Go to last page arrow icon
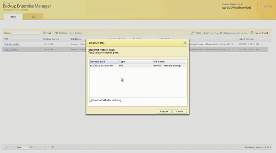This screenshot has height=153, width=276. [45, 147]
